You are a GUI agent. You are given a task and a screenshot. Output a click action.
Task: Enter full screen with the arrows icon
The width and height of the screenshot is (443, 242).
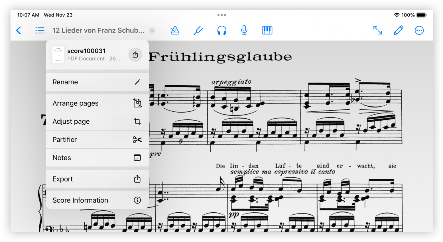377,30
